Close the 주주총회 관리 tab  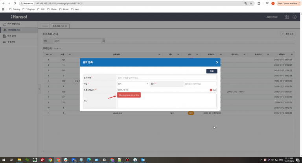[x=66, y=26]
